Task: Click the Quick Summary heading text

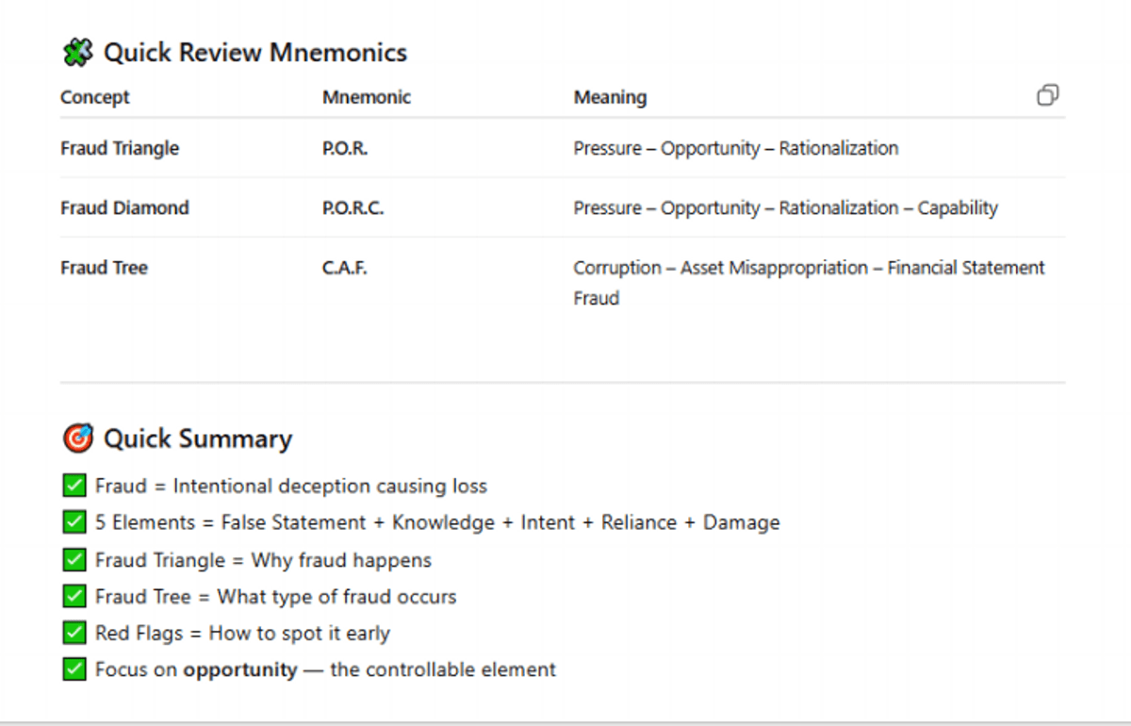Action: click(x=198, y=439)
